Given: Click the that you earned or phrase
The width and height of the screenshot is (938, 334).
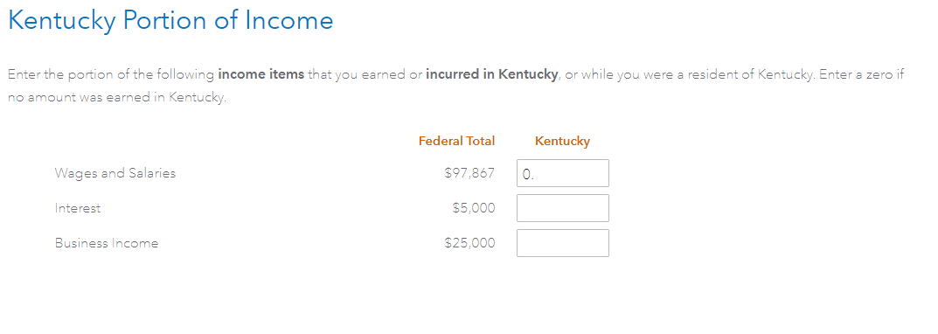Looking at the screenshot, I should tap(365, 75).
